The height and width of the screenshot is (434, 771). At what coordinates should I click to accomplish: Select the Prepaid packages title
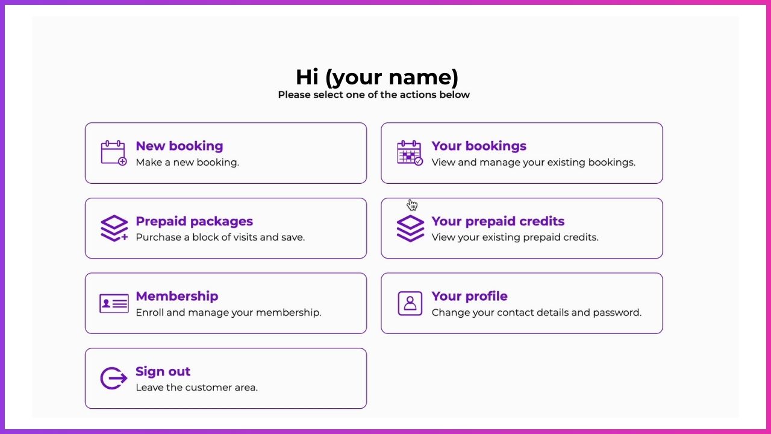coord(194,221)
